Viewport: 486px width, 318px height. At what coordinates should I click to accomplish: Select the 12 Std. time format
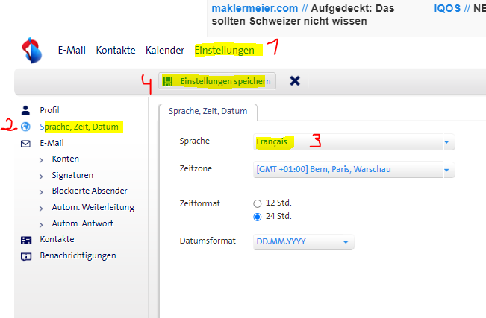click(x=258, y=203)
